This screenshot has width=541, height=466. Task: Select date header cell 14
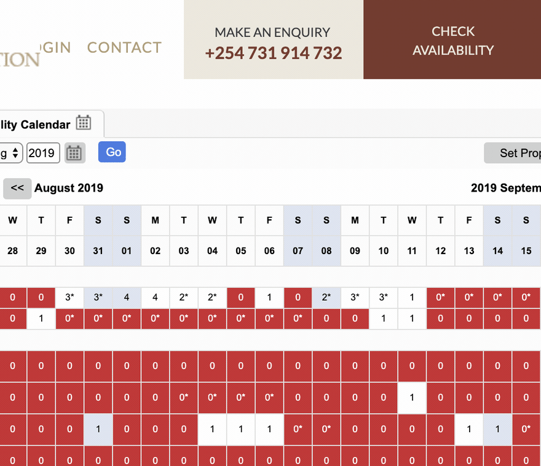point(497,251)
